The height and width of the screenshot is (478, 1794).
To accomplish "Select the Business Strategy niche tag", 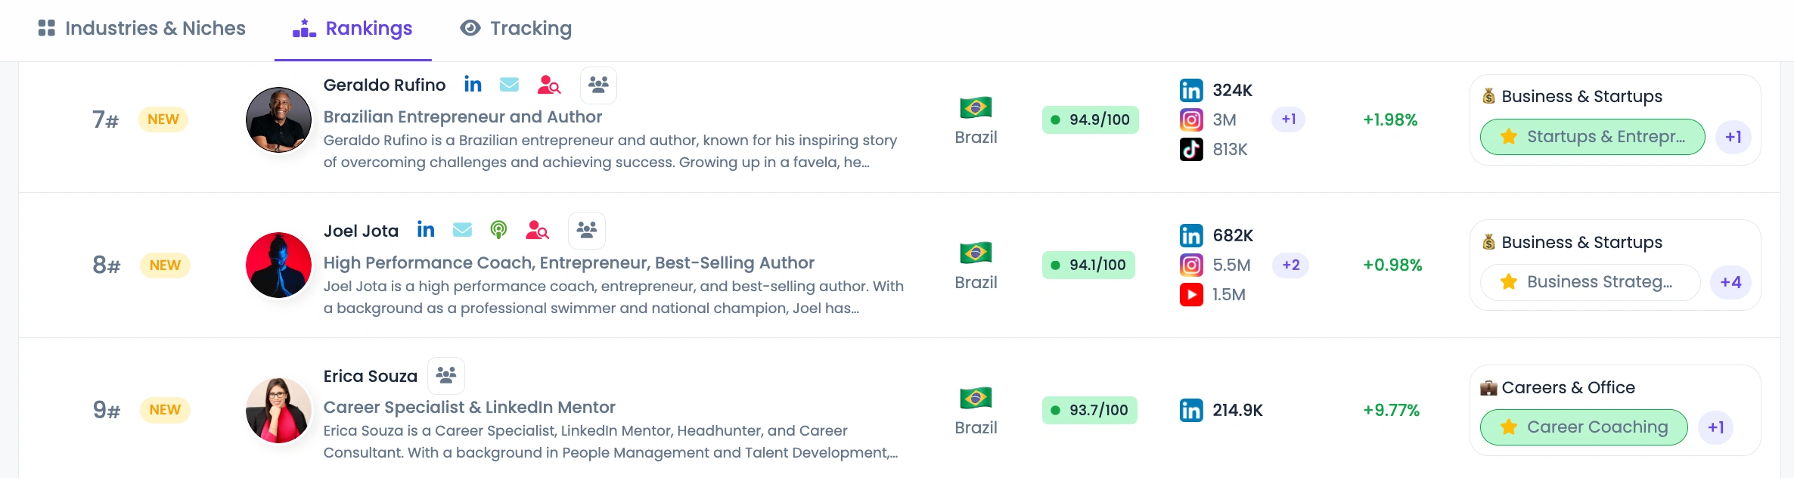I will (x=1590, y=282).
